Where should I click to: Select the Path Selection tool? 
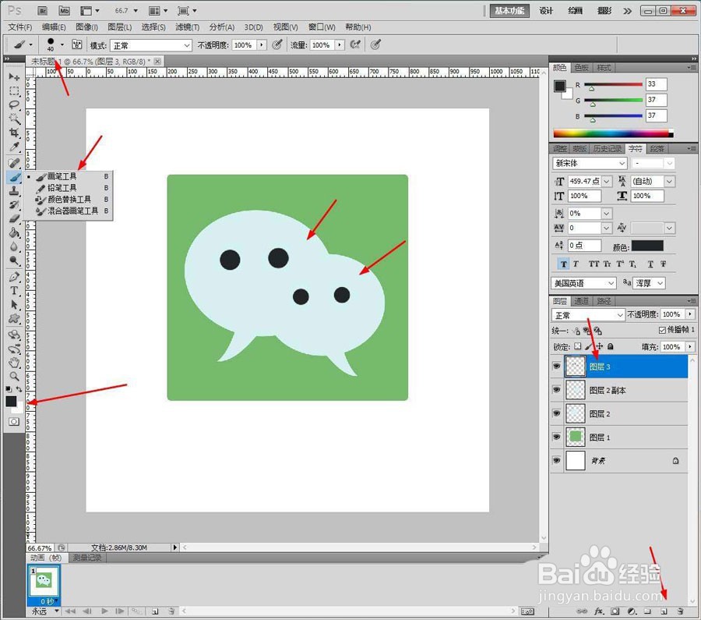tap(14, 304)
